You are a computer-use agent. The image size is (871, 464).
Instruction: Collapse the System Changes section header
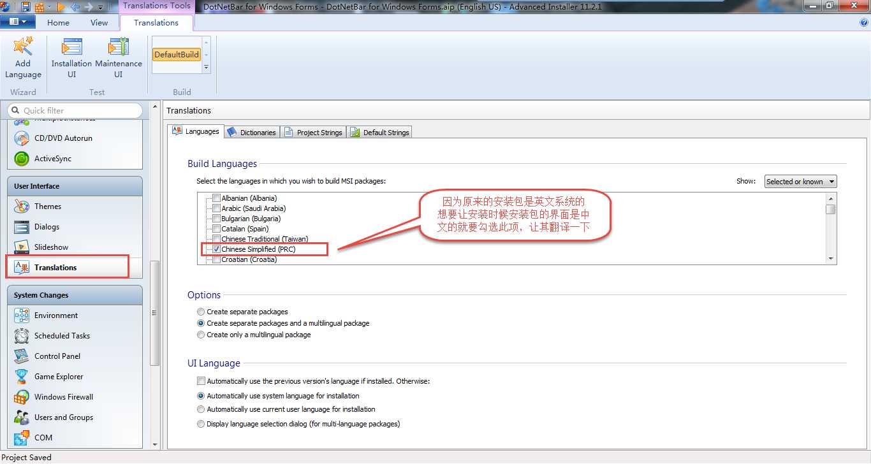click(x=75, y=295)
